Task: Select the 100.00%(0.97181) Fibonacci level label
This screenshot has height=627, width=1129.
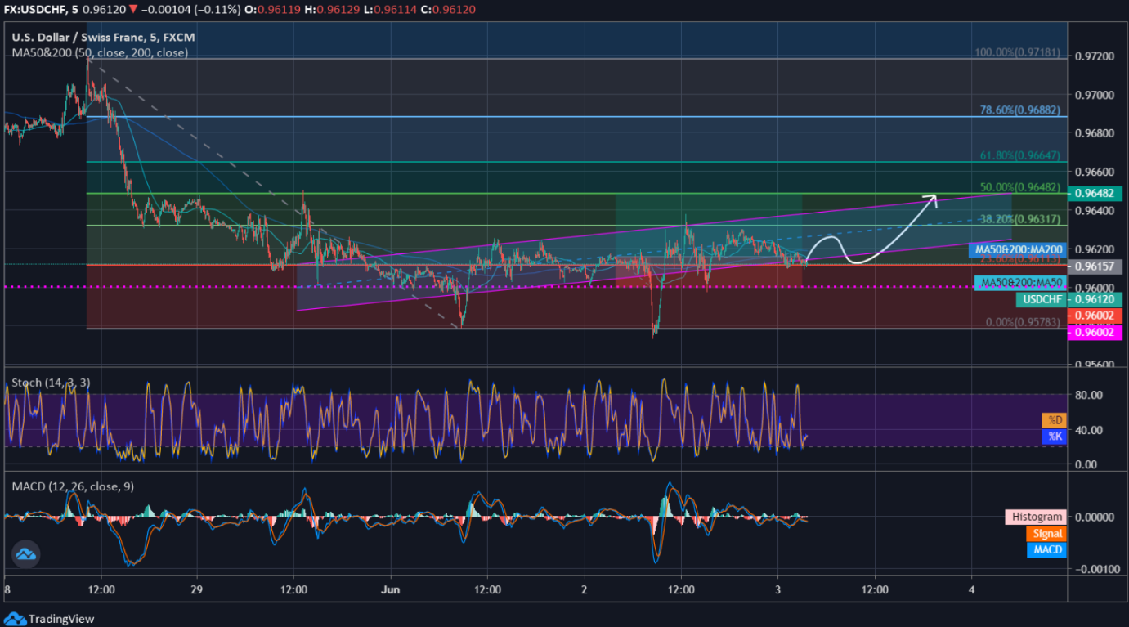Action: pos(1020,52)
